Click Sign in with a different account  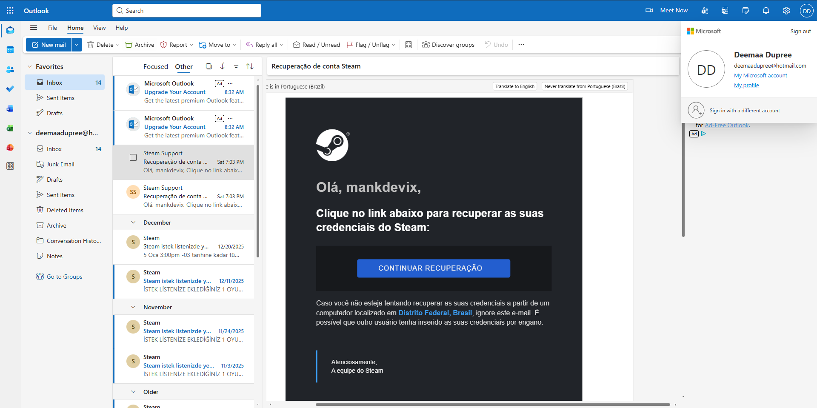[x=749, y=111]
